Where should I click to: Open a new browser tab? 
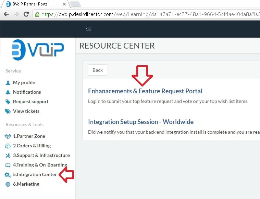click(x=75, y=4)
